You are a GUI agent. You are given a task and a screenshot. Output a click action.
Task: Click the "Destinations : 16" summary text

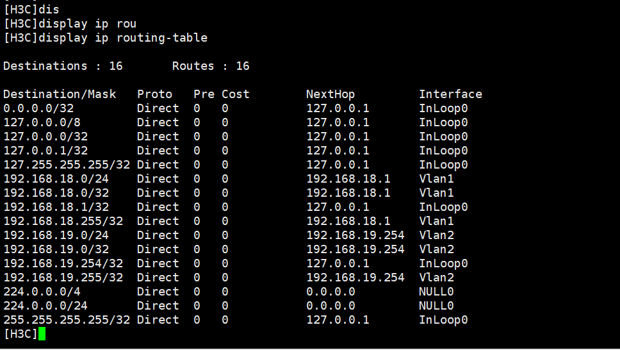(63, 66)
